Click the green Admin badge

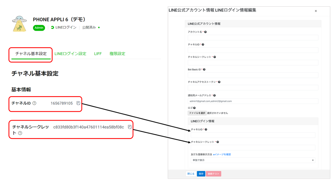pos(39,28)
